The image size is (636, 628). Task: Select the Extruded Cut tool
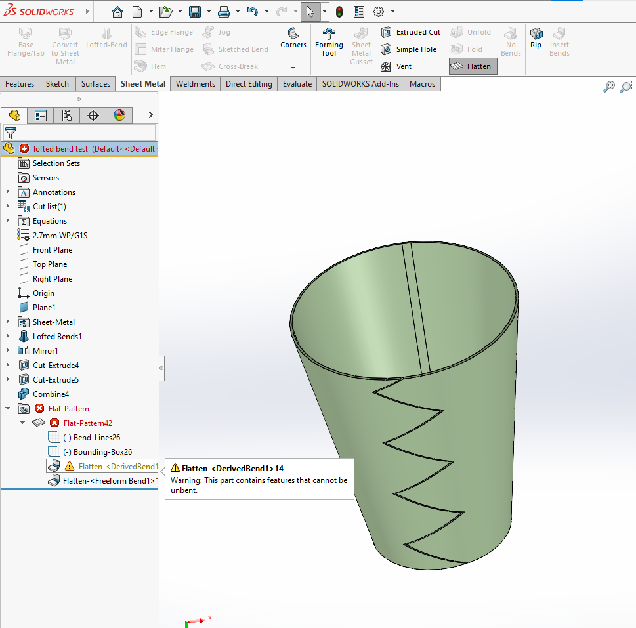[411, 32]
